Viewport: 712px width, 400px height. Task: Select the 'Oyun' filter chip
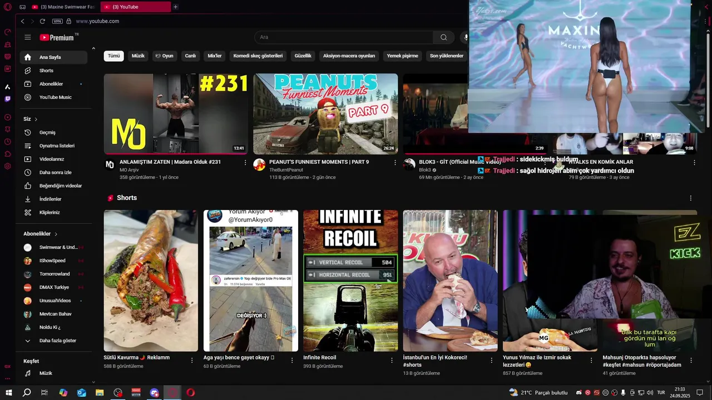164,56
